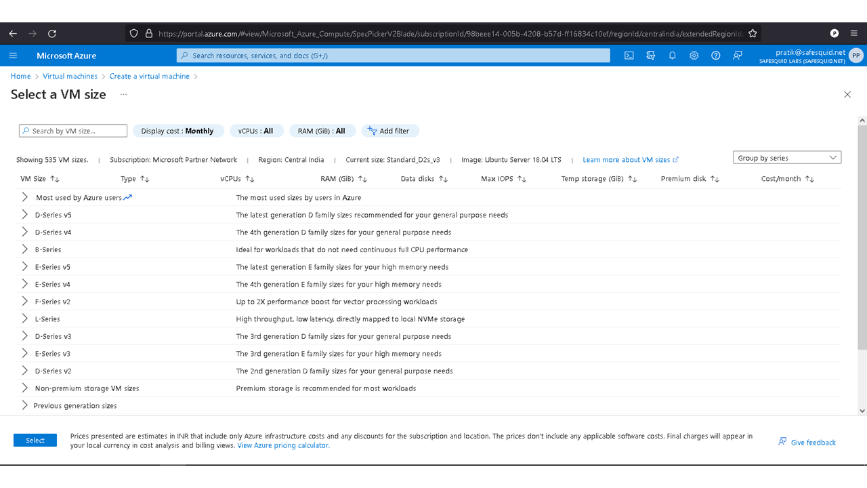Focus the Search by VM size field
The height and width of the screenshot is (488, 867).
[73, 131]
